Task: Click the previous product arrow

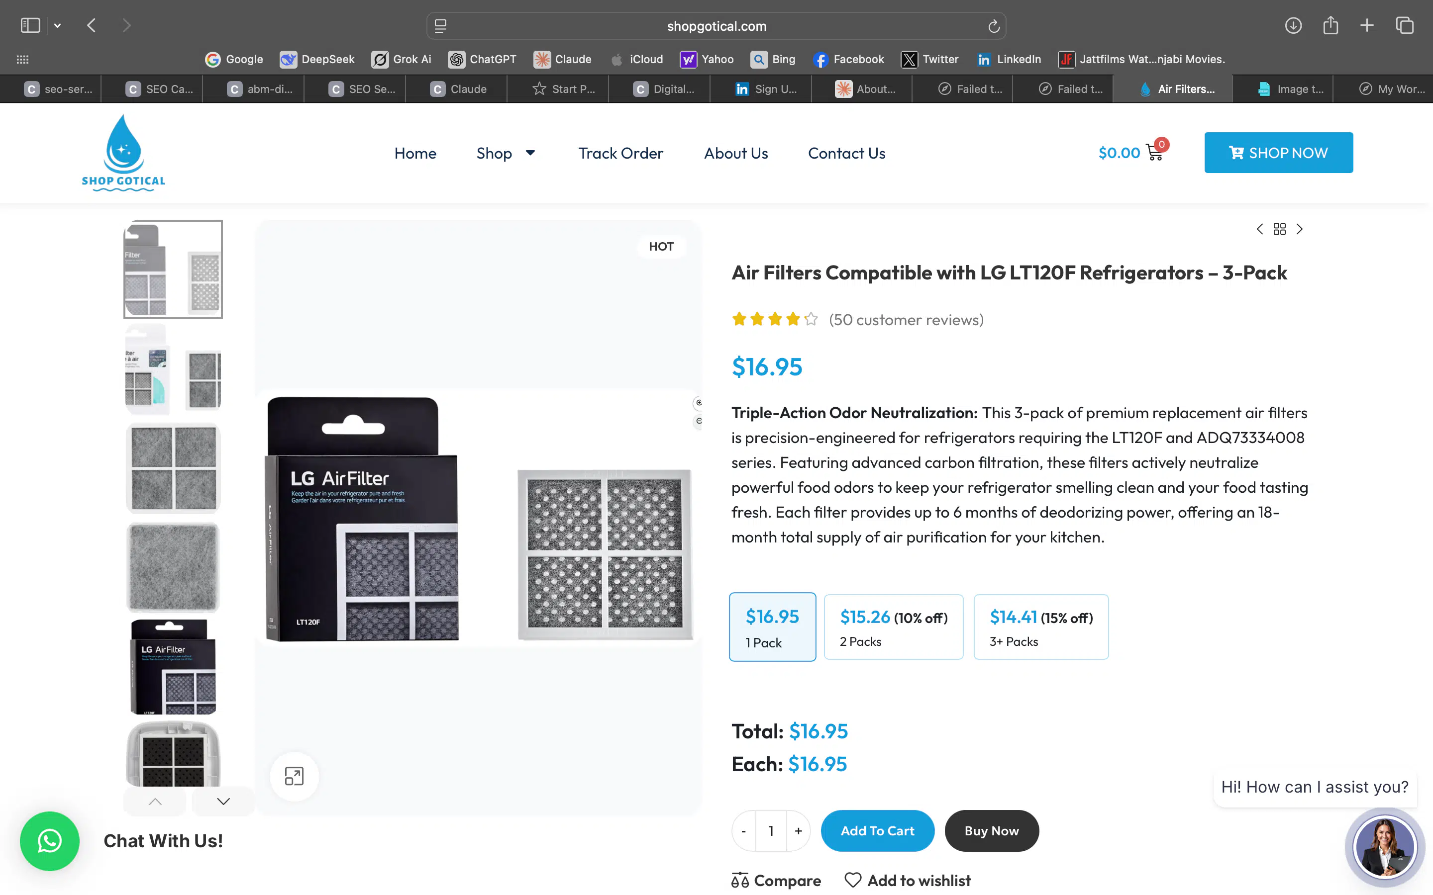Action: (x=1260, y=229)
